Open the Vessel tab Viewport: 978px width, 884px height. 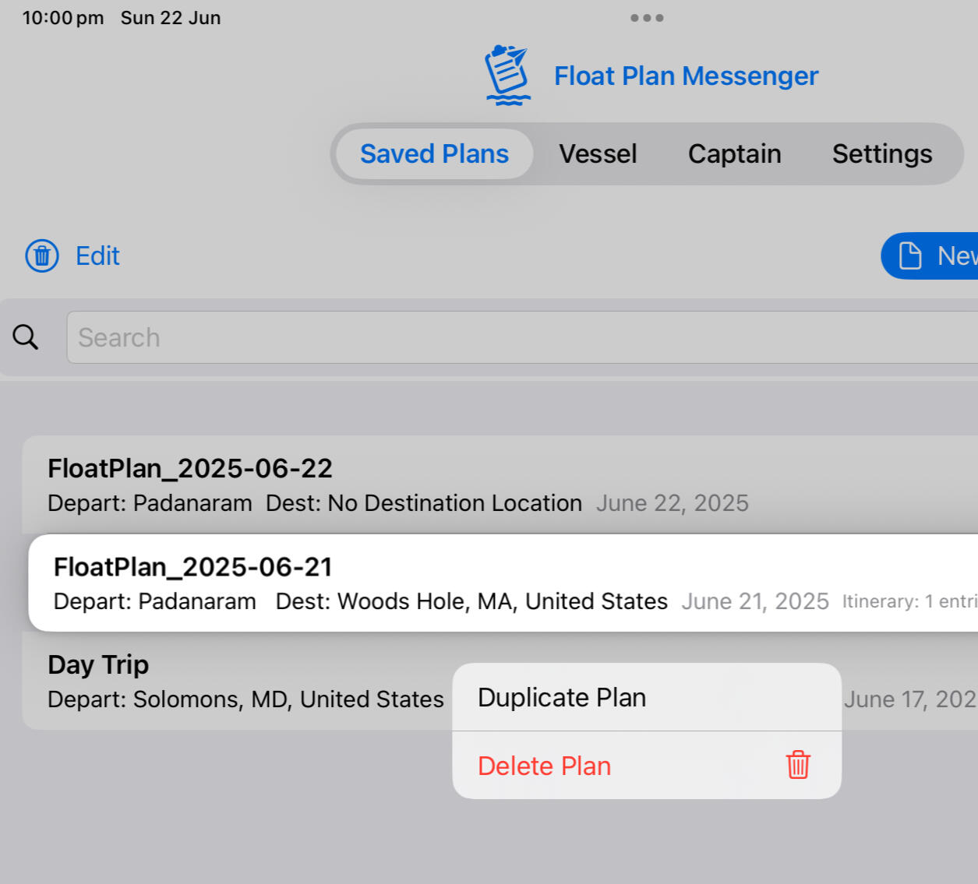coord(598,154)
